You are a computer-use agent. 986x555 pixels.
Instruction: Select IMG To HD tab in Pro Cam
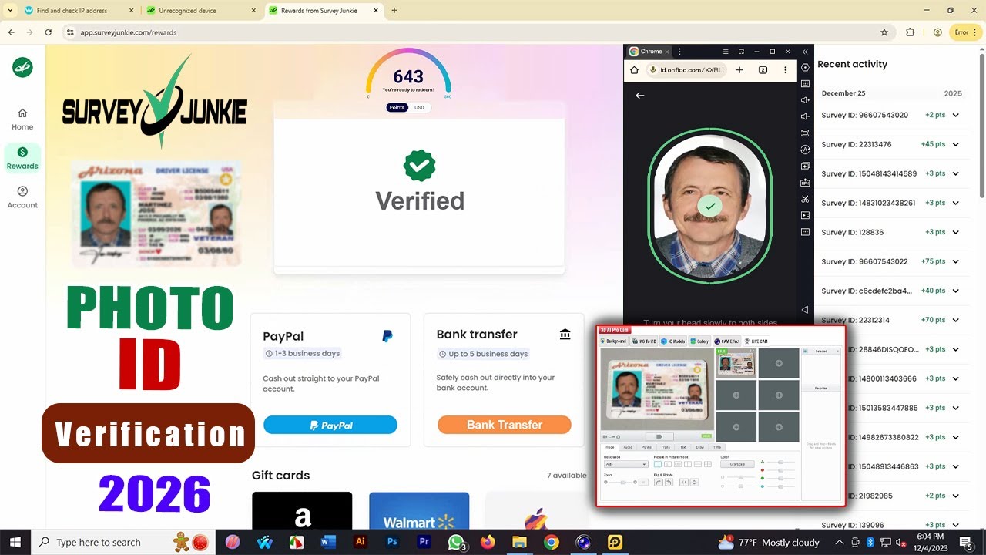coord(644,341)
